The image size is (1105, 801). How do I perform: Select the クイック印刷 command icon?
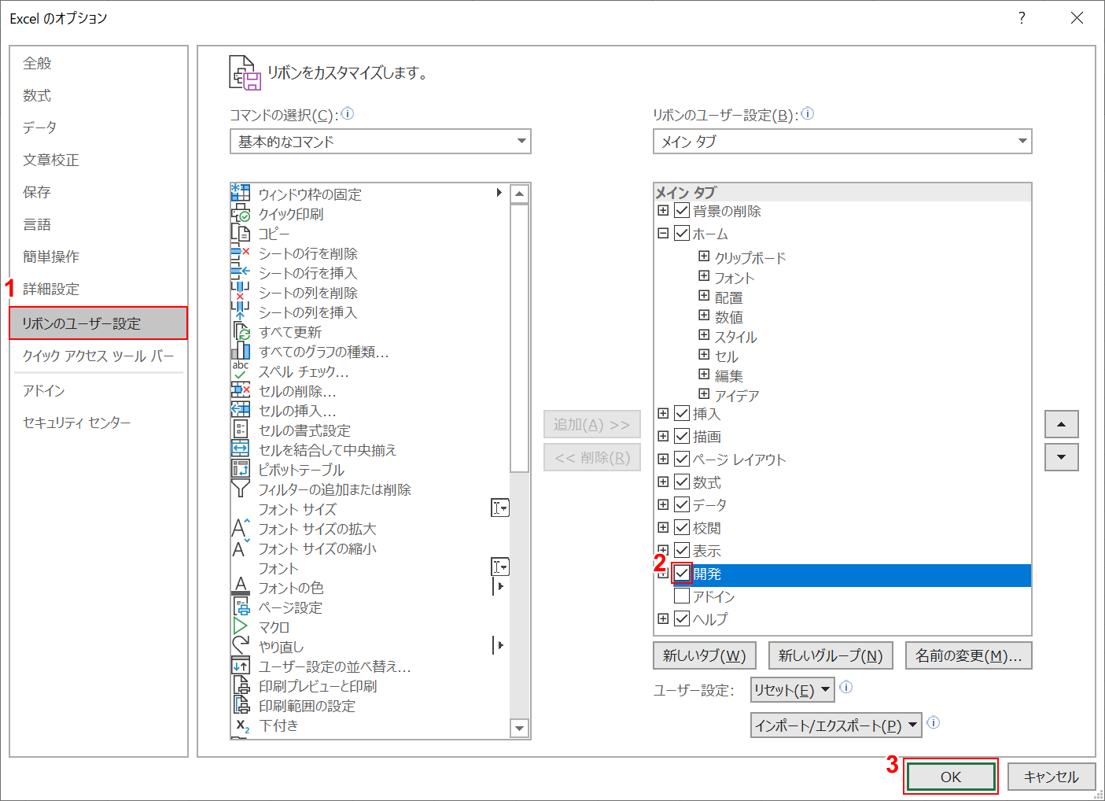click(x=241, y=213)
